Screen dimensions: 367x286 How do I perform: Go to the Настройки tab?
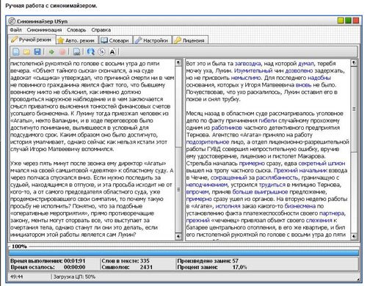[152, 40]
